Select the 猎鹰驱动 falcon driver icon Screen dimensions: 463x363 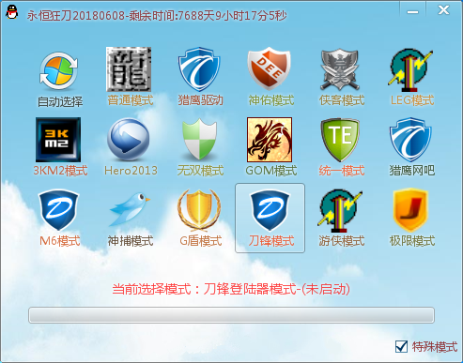199,69
